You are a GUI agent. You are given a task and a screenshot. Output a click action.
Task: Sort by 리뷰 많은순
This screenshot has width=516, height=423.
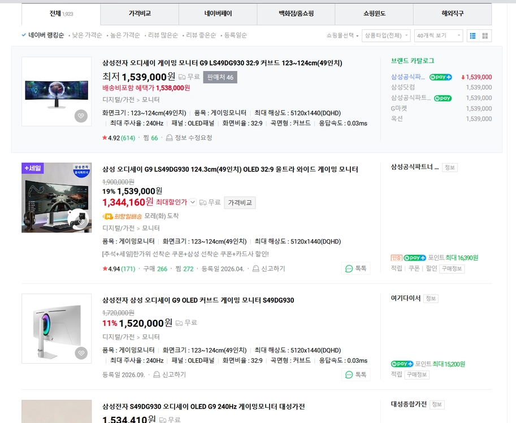[163, 35]
